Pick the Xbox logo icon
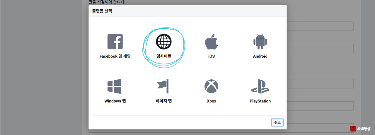The width and height of the screenshot is (375, 135). 212,86
